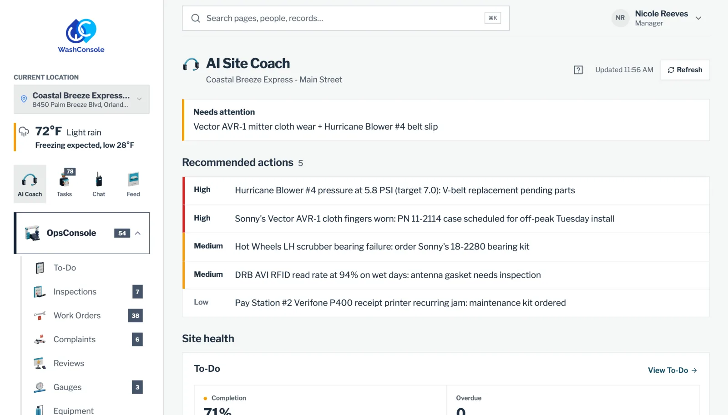The image size is (728, 415).
Task: Click the To-Do clipboard icon
Action: pyautogui.click(x=40, y=268)
